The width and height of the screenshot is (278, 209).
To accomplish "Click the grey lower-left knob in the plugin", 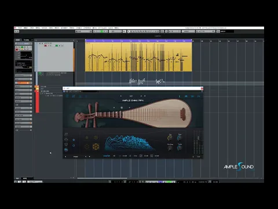I will 170,148.
